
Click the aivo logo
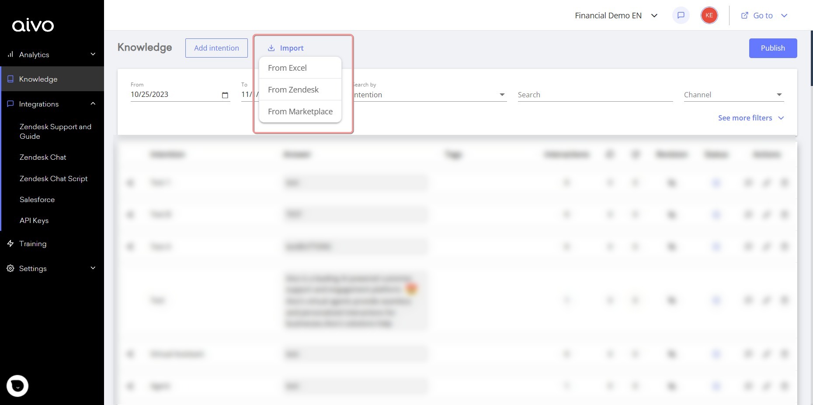(34, 25)
